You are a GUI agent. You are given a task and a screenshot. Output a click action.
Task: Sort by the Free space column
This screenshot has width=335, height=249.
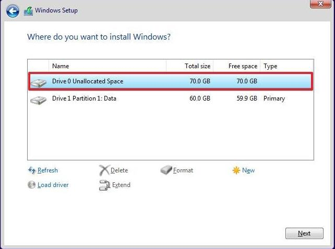point(236,66)
